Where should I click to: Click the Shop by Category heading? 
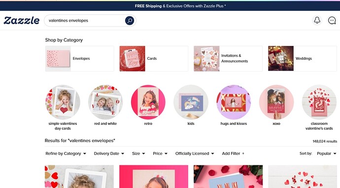64,40
